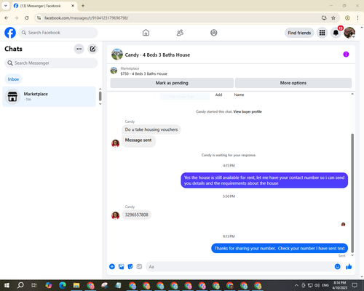Open View buyer profile link
This screenshot has height=291, width=364.
pyautogui.click(x=248, y=112)
